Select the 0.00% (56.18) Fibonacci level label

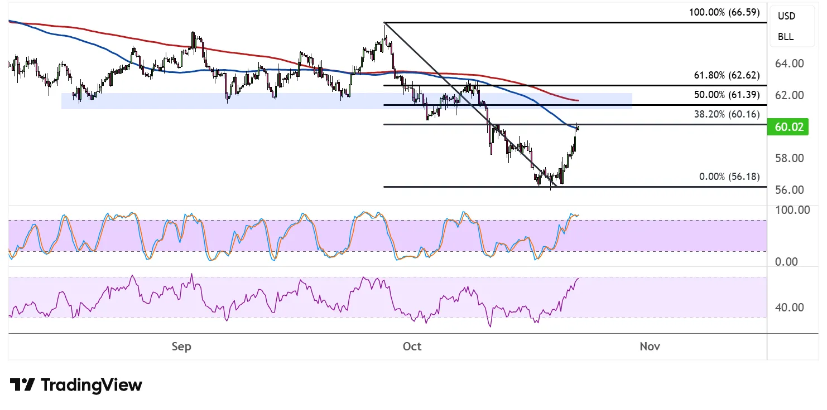(x=729, y=177)
